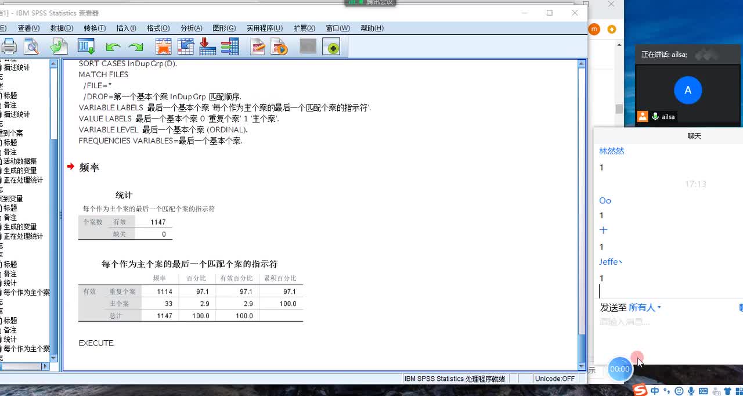
Task: Click ailsa's green microphone icon
Action: coord(655,117)
